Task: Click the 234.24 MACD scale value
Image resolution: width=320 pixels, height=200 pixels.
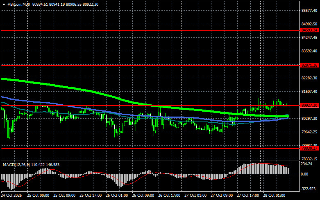Action: pos(306,164)
